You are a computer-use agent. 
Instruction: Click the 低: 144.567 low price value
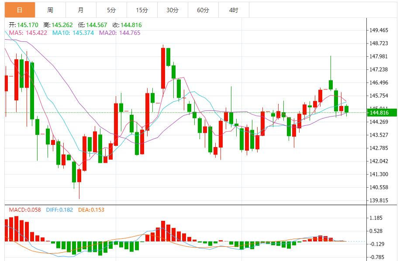tap(92, 25)
